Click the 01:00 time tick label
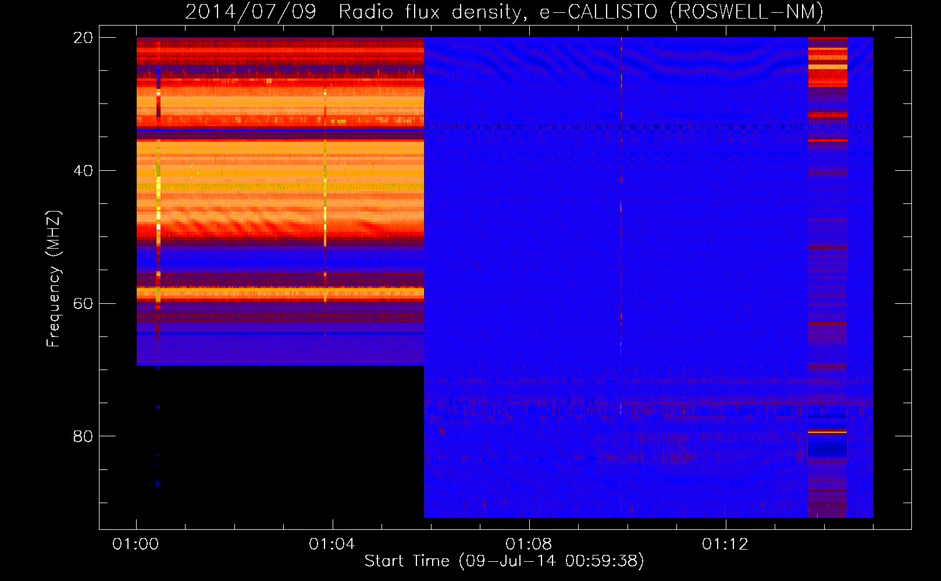 (x=136, y=544)
